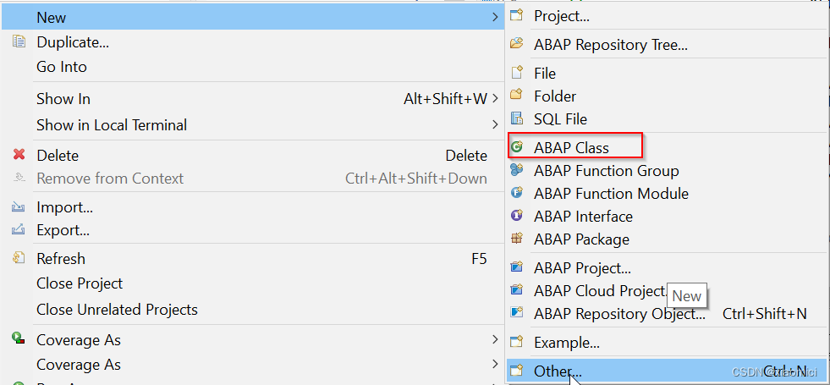Expand the New submenu arrow
Screen dimensions: 830x385
click(x=495, y=17)
